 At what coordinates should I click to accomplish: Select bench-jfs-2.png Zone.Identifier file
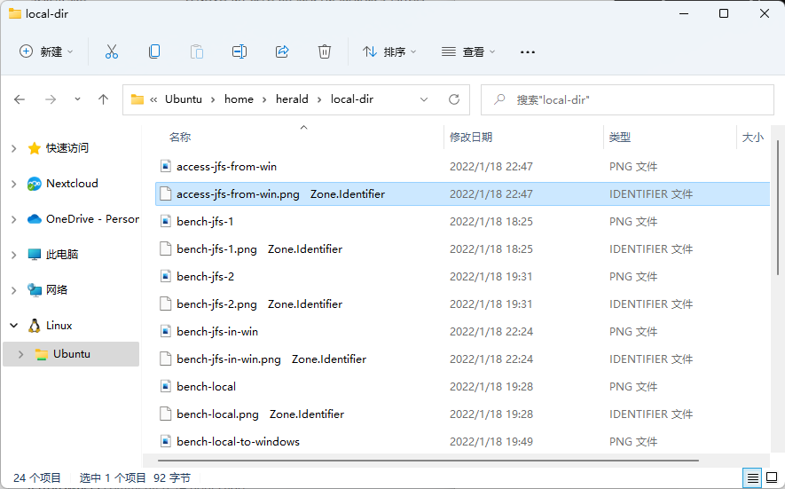463,304
